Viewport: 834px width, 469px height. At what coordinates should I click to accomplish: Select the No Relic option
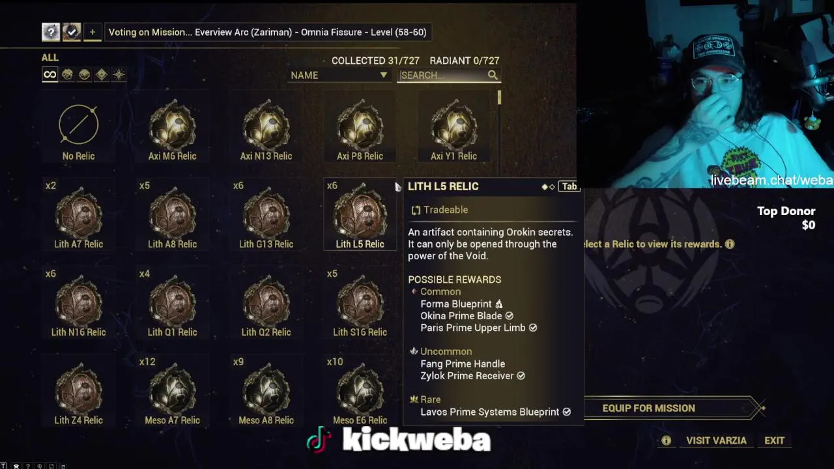(78, 130)
